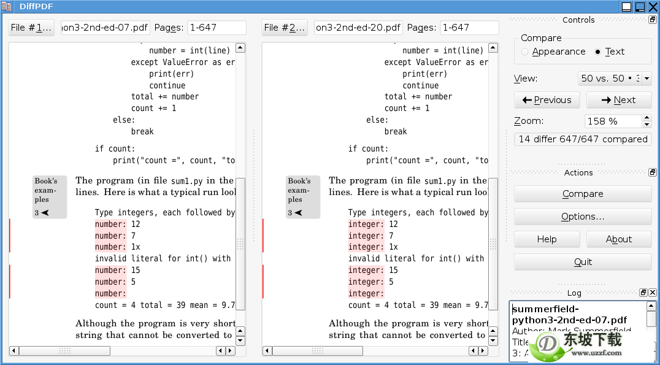This screenshot has width=660, height=365.
Task: Click the first file name field ending ed-07.pdf
Action: (106, 28)
